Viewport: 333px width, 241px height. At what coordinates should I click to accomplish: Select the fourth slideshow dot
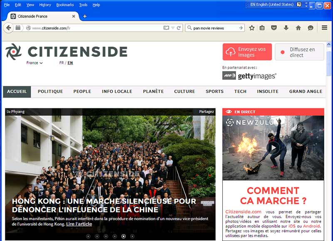click(x=115, y=236)
